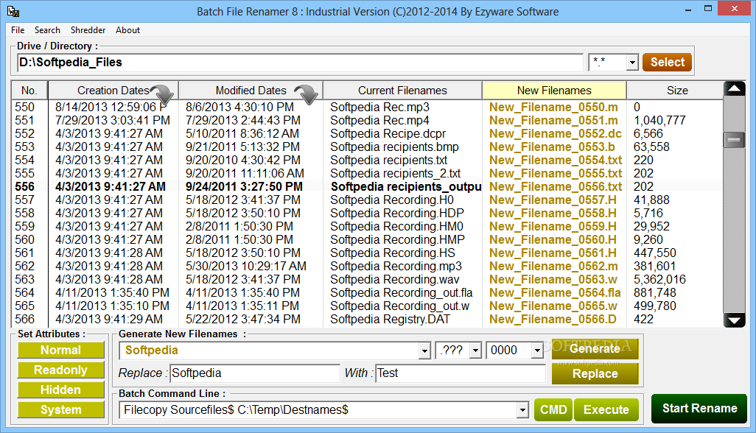Viewport: 756px width, 433px height.
Task: Open the About menu
Action: click(127, 30)
